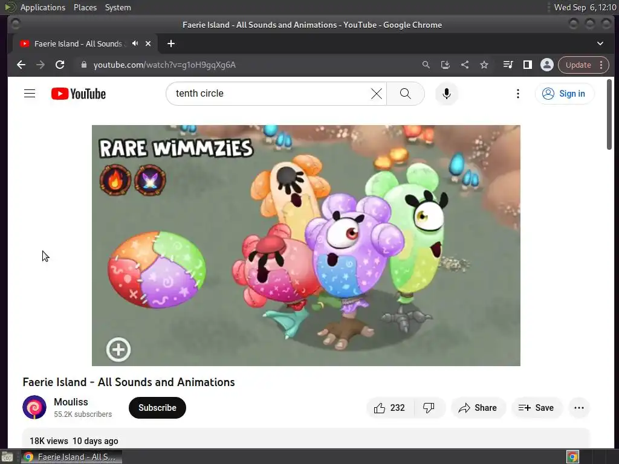Open the window menu at title bar left
Image resolution: width=619 pixels, height=464 pixels.
tap(15, 24)
